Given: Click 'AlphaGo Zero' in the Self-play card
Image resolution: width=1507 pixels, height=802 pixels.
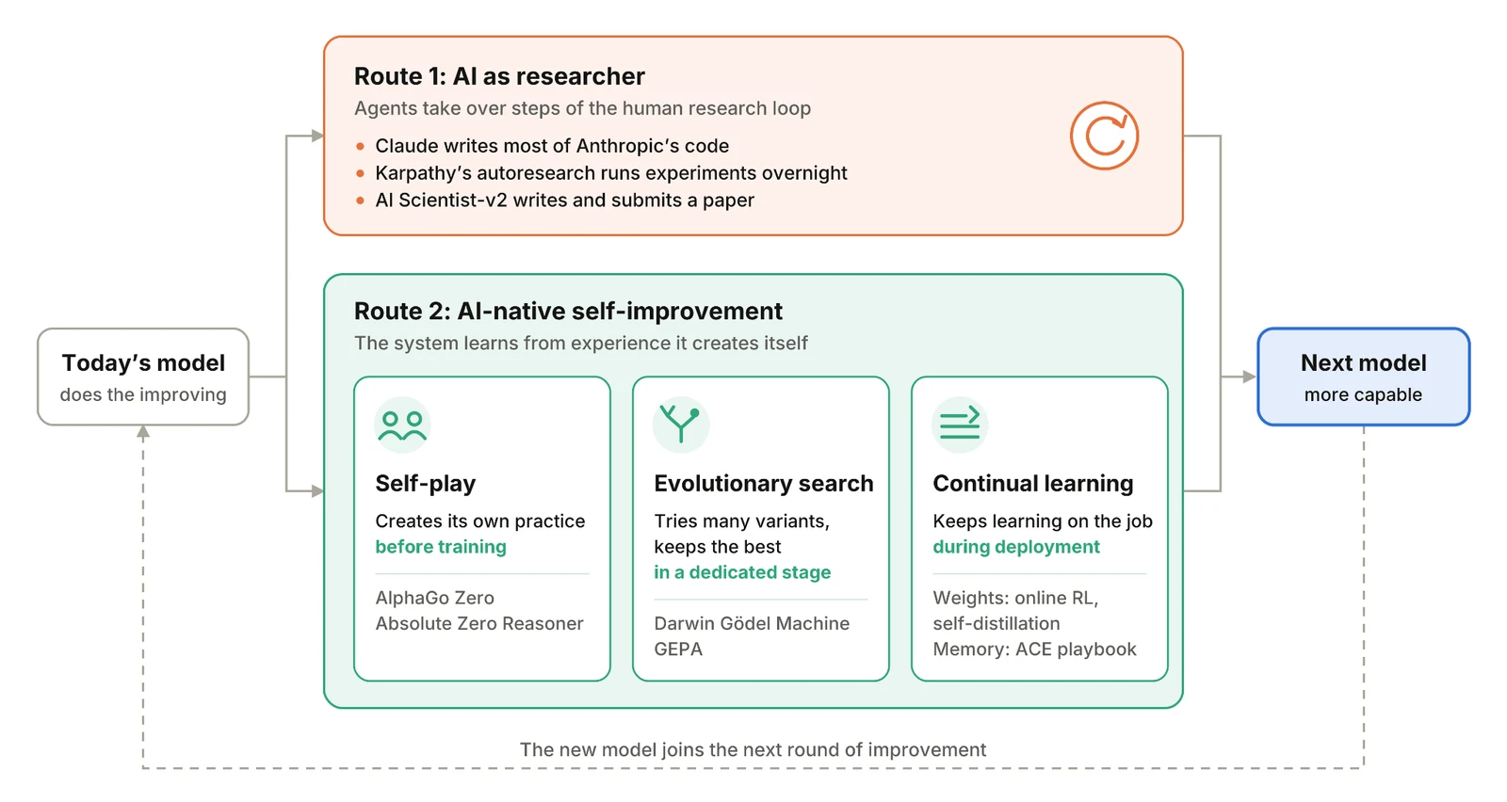Looking at the screenshot, I should [434, 598].
